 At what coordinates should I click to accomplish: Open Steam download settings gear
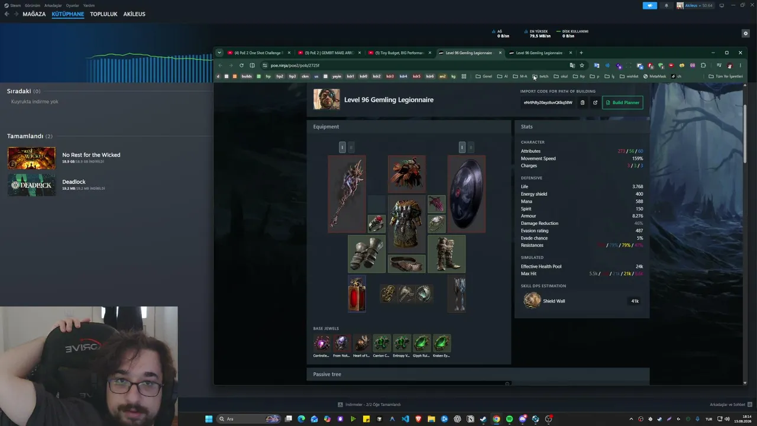click(746, 34)
